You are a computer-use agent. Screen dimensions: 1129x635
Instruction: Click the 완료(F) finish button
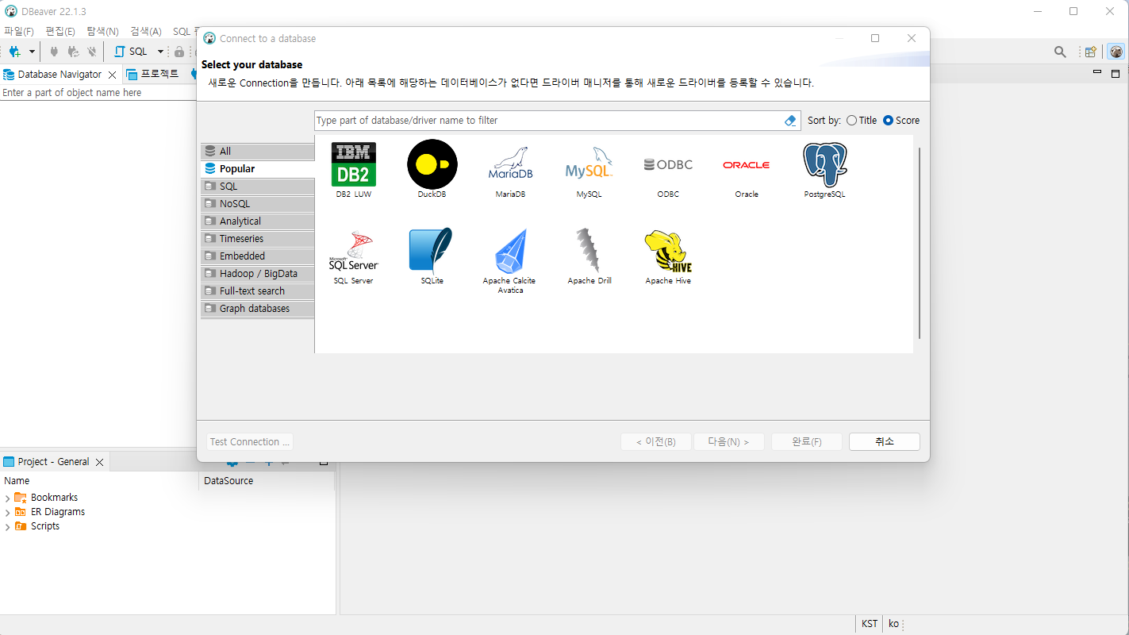[x=806, y=442]
